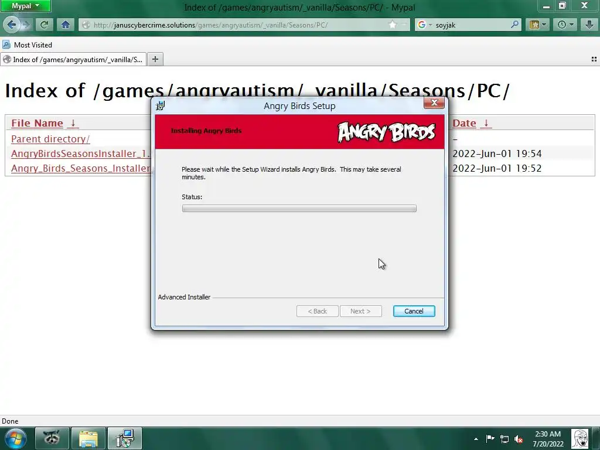Viewport: 600px width, 450px height.
Task: Click the date 2022-Jun-01 19:54
Action: pos(497,154)
